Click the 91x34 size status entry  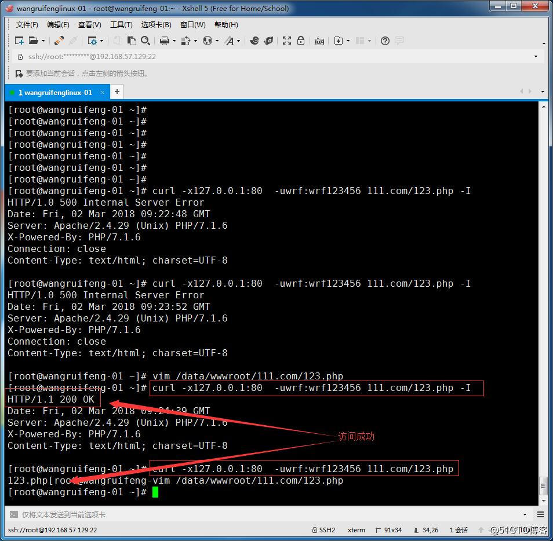(388, 530)
